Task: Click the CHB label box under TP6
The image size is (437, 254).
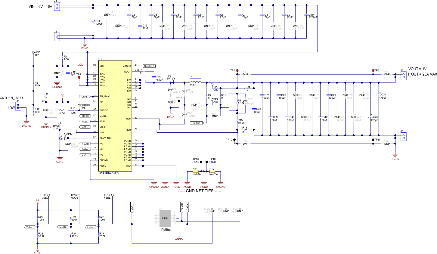Action: 216,90
